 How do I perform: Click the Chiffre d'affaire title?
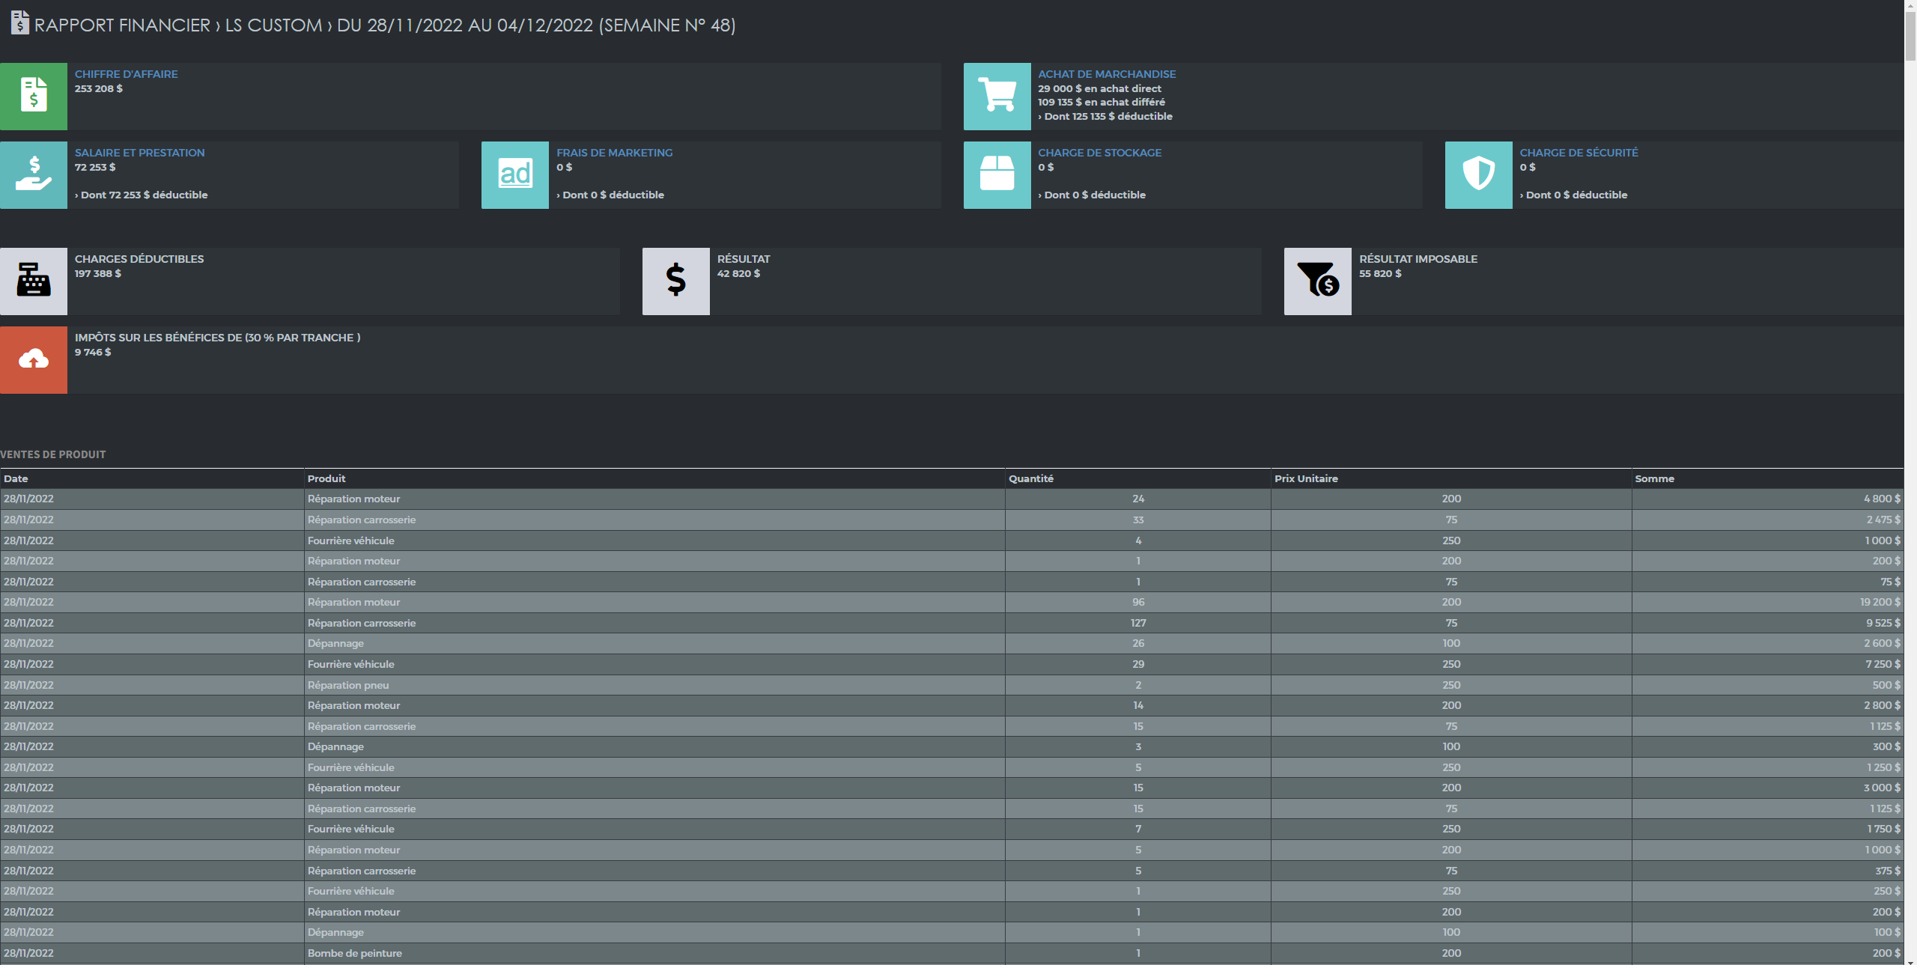pyautogui.click(x=126, y=74)
